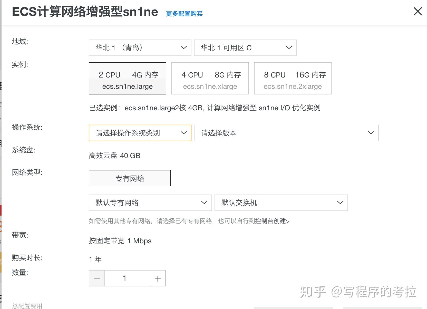
Task: Decrease quantity with the minus button
Action: pyautogui.click(x=97, y=278)
